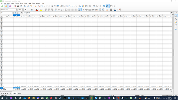Click the yellow Background Color swatch
The width and height of the screenshot is (178, 100).
[41, 10]
